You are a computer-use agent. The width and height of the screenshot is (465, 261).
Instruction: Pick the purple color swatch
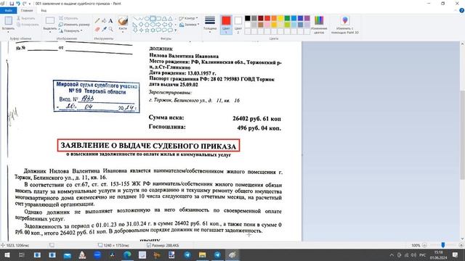point(307,18)
